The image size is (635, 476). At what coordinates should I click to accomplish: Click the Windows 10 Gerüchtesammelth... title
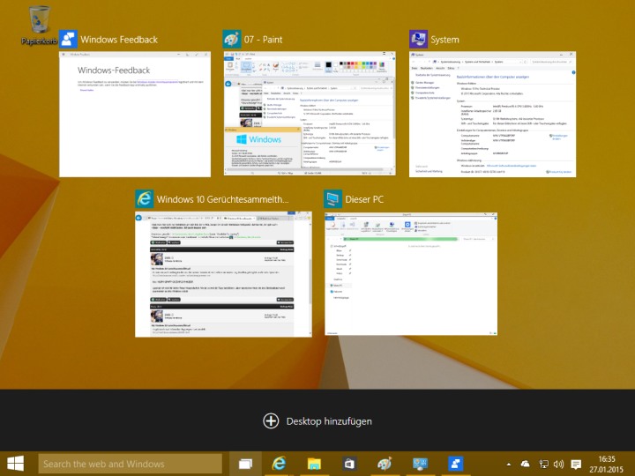(223, 199)
